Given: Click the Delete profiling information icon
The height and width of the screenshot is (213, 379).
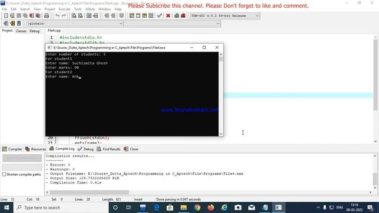Looking at the screenshot, I should 183,16.
